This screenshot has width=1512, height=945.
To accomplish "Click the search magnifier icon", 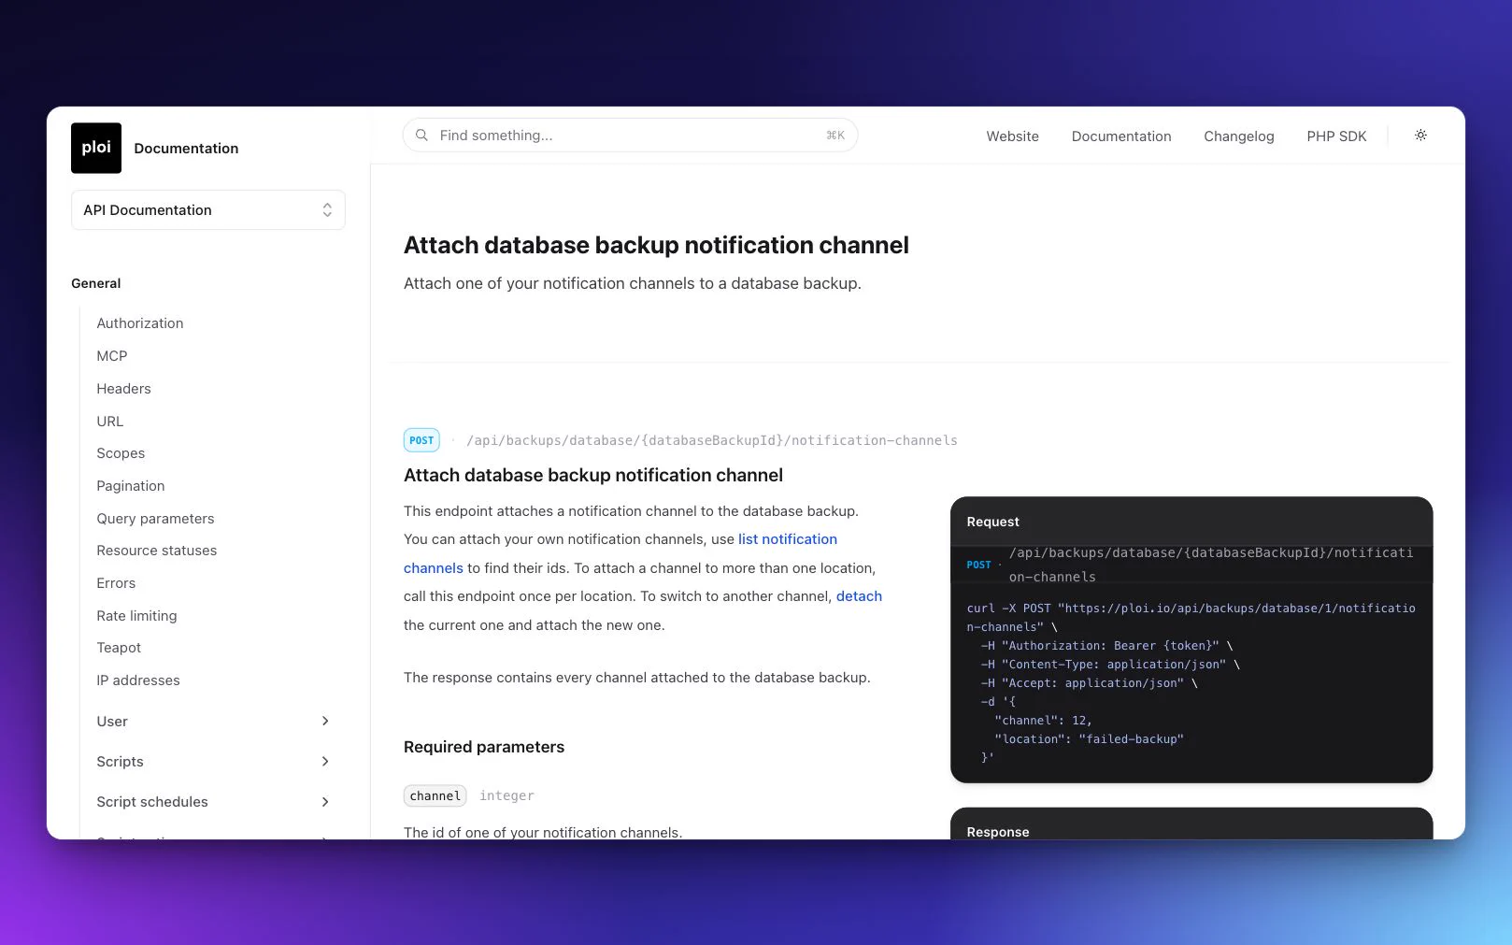I will tap(421, 136).
